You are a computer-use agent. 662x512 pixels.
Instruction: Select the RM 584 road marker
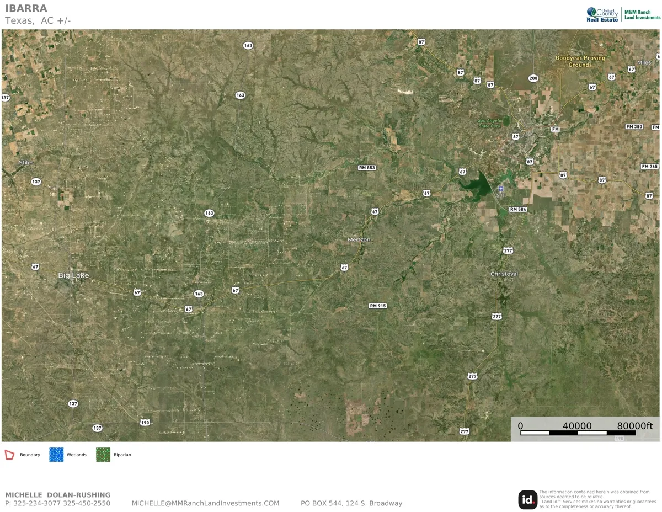[x=518, y=209]
